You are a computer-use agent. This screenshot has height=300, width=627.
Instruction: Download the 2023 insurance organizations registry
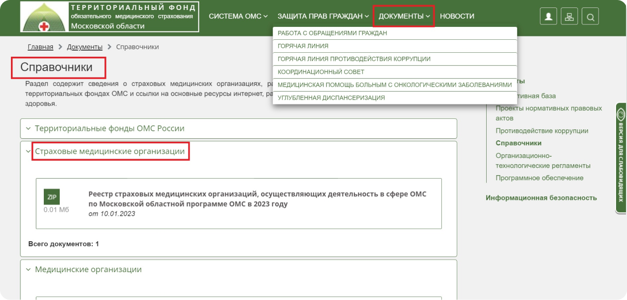point(257,199)
